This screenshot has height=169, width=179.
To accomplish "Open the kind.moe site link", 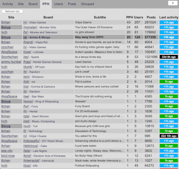I will click(8, 156).
